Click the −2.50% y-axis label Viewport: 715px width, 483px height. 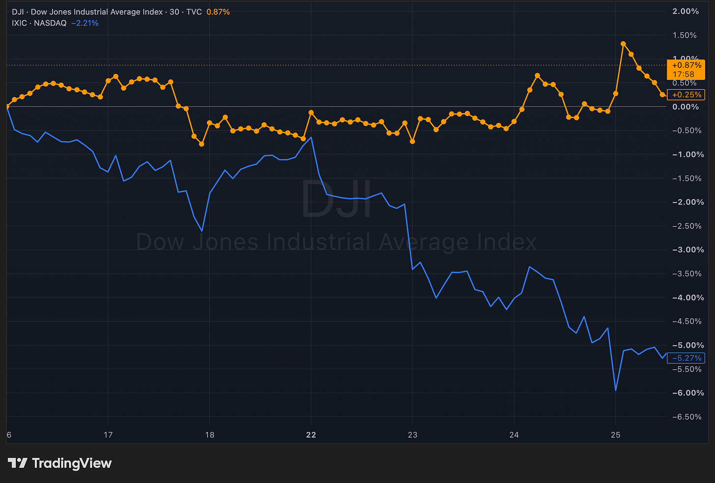(687, 226)
